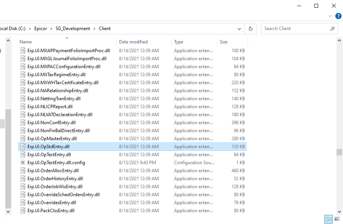Click the Erp.UI.NLICPReport.dll file icon
The width and height of the screenshot is (343, 224).
[x=23, y=107]
